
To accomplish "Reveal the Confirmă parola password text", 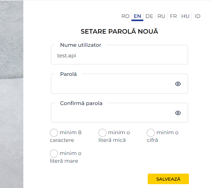I will pyautogui.click(x=178, y=113).
